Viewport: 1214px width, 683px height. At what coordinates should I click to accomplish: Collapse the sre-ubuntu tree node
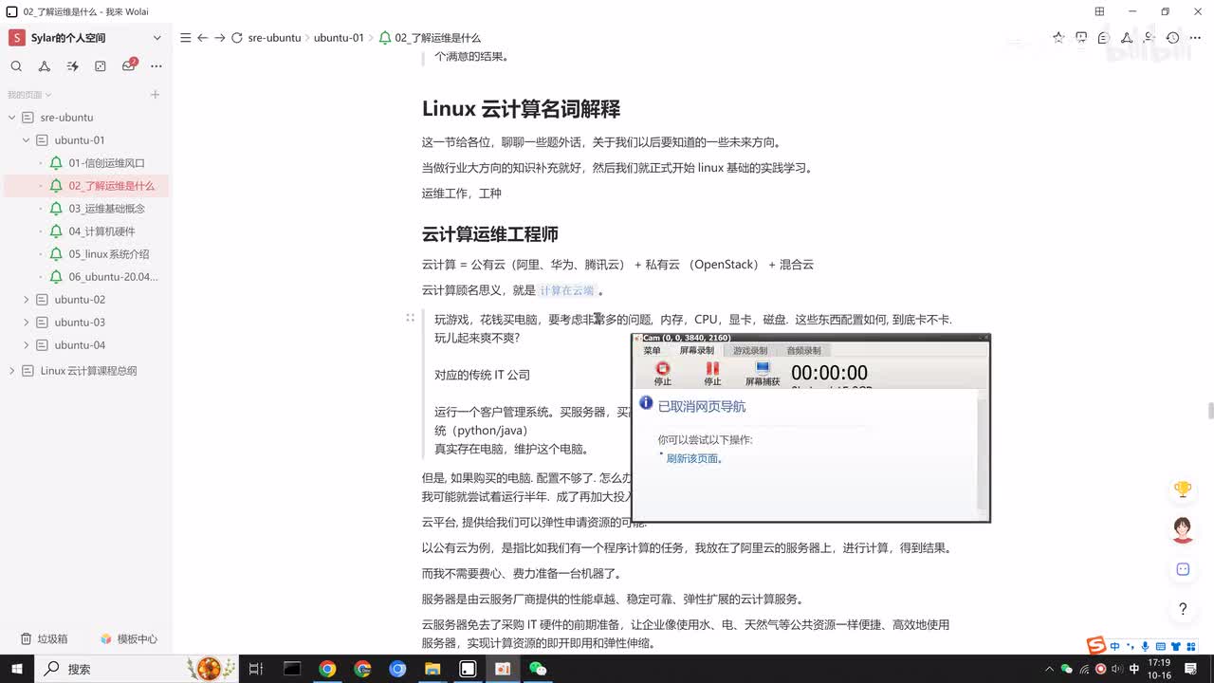pos(12,118)
